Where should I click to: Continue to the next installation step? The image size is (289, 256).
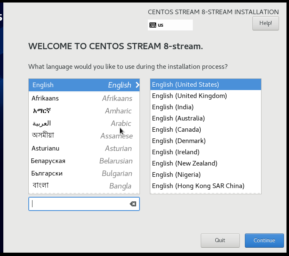tap(264, 240)
